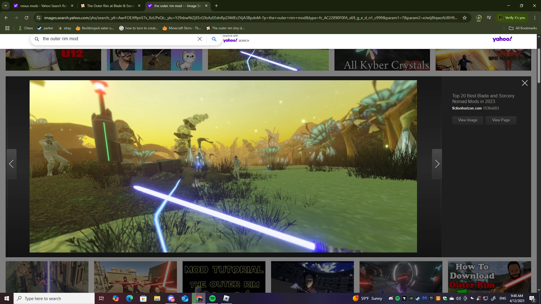This screenshot has height=304, width=541.
Task: Open the How To Download Outer Rim thumbnail
Action: [x=489, y=277]
